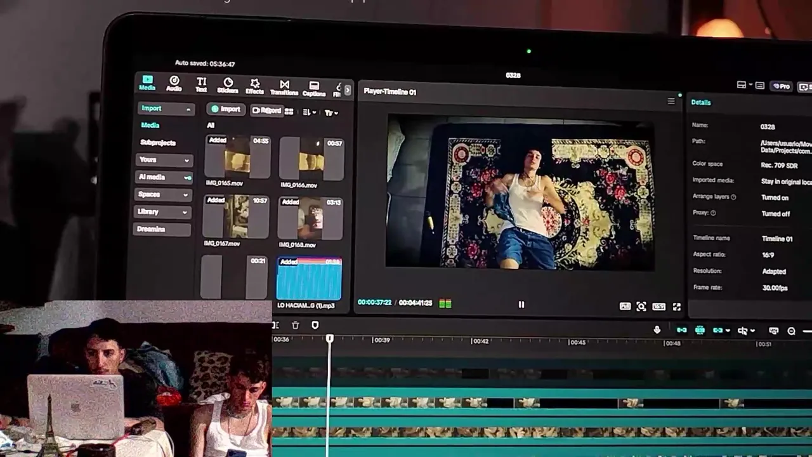Click the green audio level meter
Image resolution: width=812 pixels, height=457 pixels.
tap(445, 303)
